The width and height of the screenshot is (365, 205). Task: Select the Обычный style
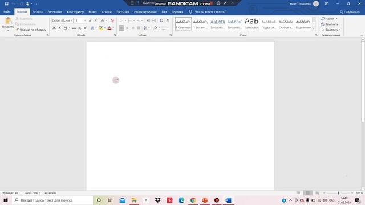pos(183,24)
